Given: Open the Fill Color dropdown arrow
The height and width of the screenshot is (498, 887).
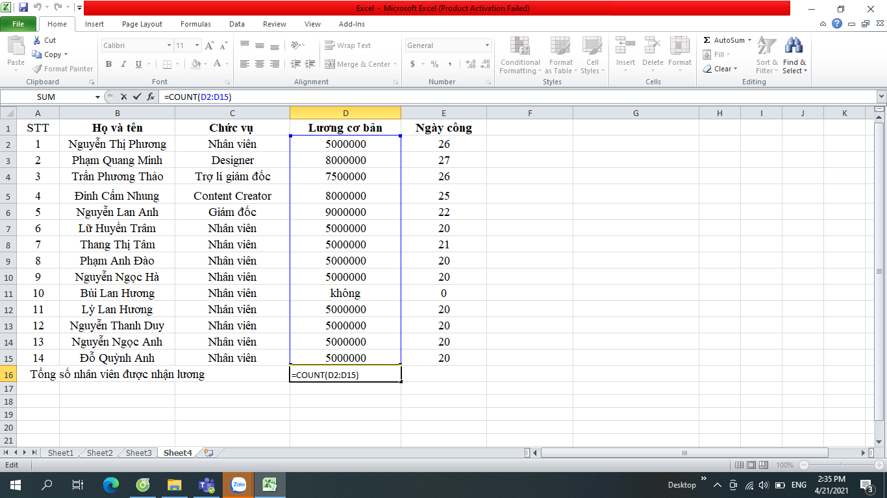Looking at the screenshot, I should point(205,64).
